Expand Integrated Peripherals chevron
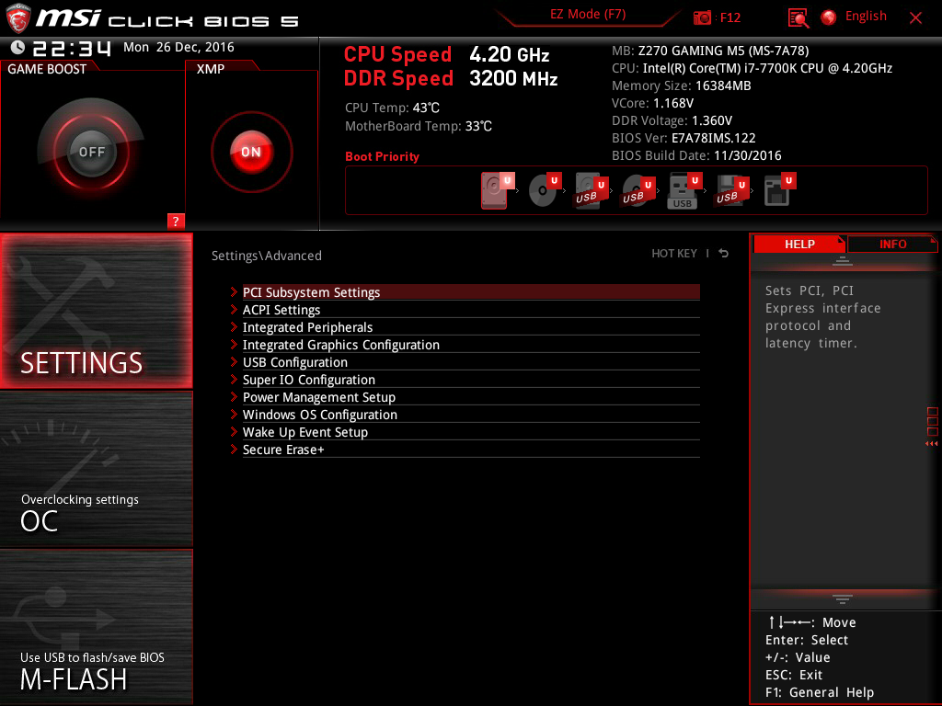The height and width of the screenshot is (706, 942). click(x=235, y=327)
